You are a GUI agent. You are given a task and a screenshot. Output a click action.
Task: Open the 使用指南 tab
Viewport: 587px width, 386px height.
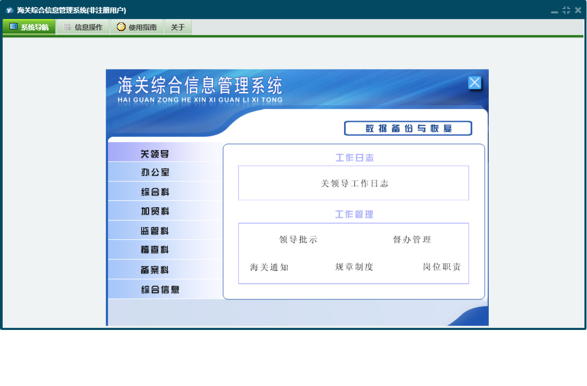pos(137,27)
